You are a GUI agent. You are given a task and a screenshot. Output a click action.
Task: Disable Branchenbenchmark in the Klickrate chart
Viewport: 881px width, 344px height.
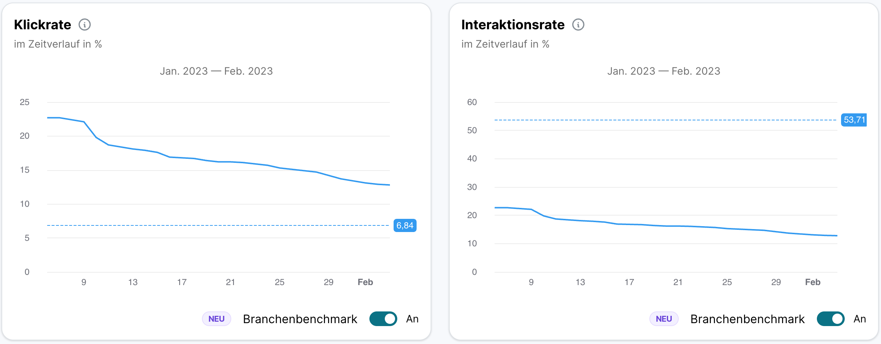383,319
